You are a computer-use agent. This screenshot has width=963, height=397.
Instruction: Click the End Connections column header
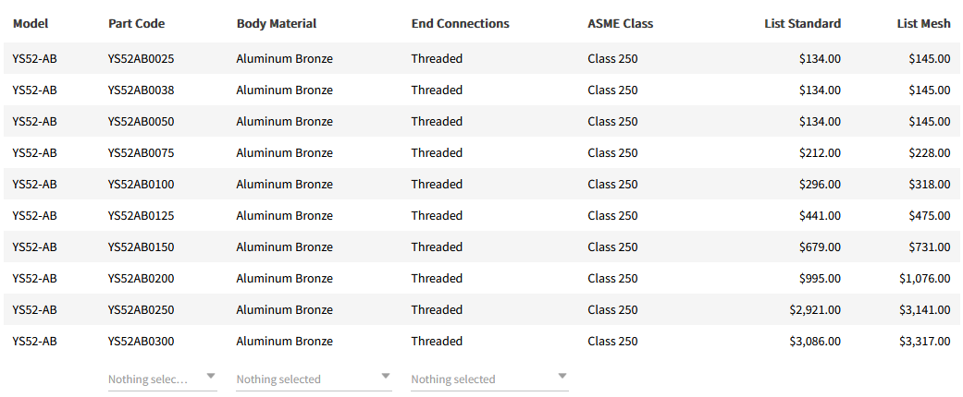point(460,23)
